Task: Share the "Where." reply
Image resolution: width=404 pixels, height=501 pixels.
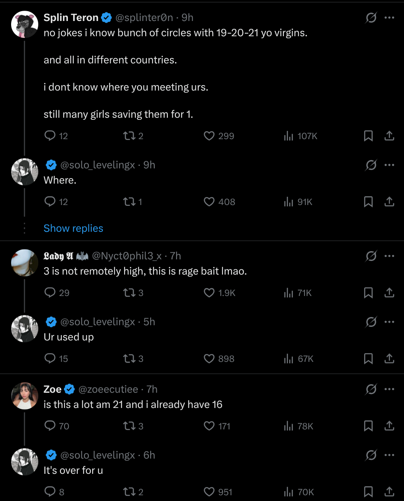Action: tap(389, 202)
